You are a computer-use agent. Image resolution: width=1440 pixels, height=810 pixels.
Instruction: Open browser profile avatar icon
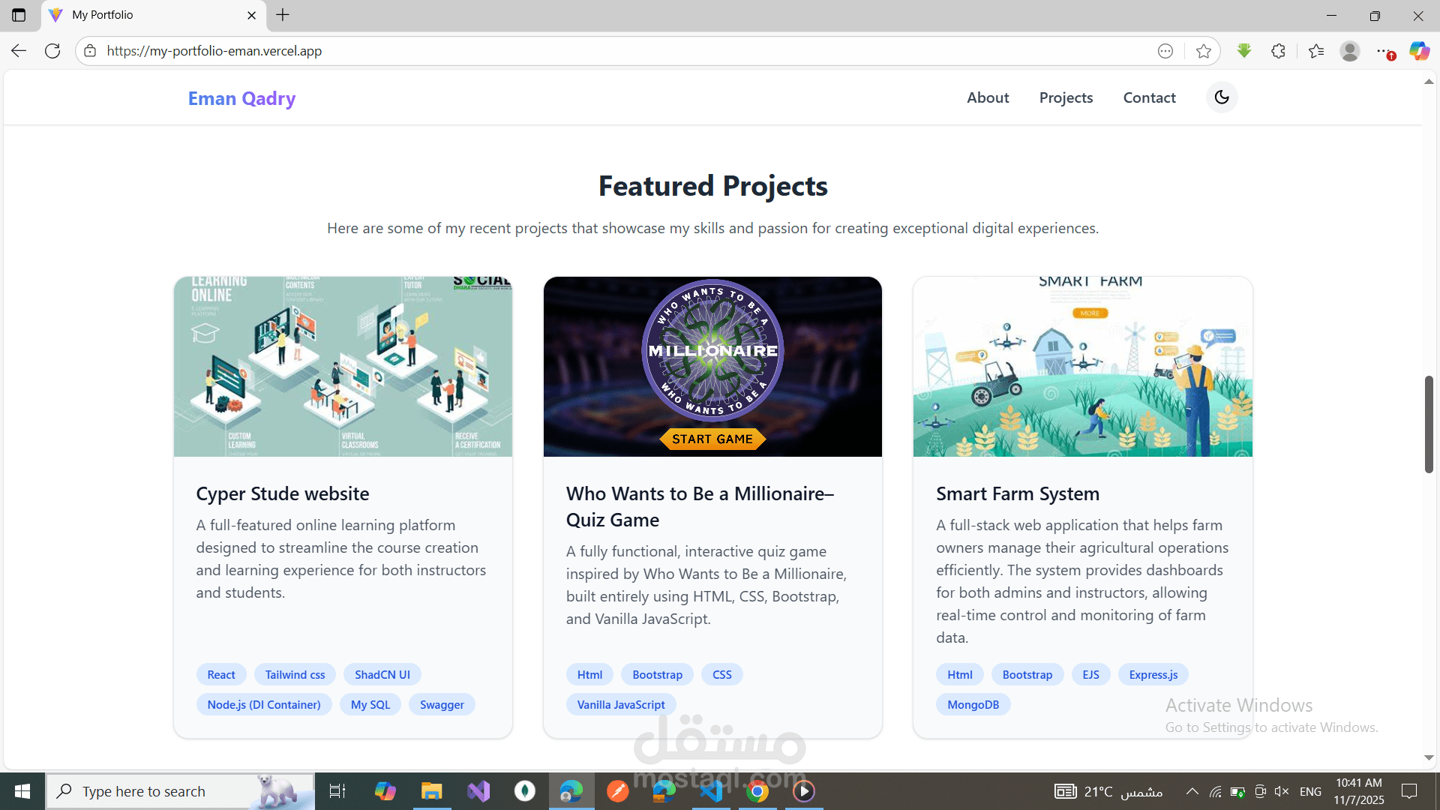click(1350, 51)
